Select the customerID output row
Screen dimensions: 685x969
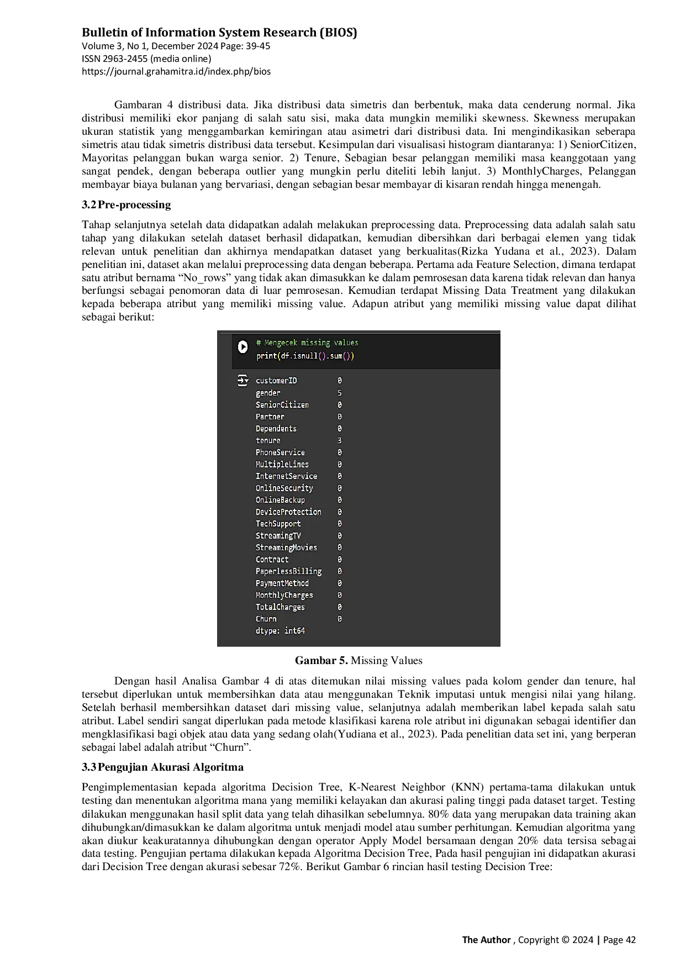[276, 381]
